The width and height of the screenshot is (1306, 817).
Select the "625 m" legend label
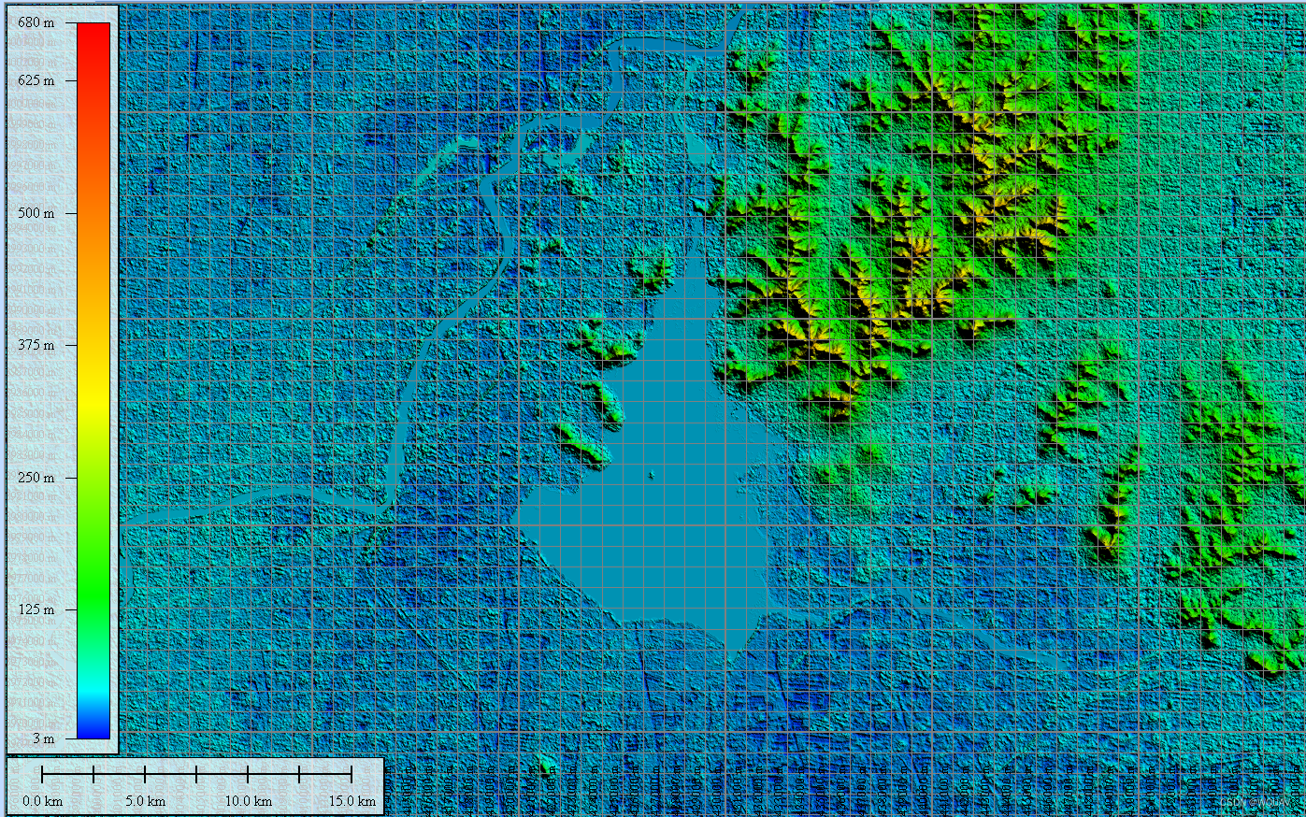click(x=36, y=80)
